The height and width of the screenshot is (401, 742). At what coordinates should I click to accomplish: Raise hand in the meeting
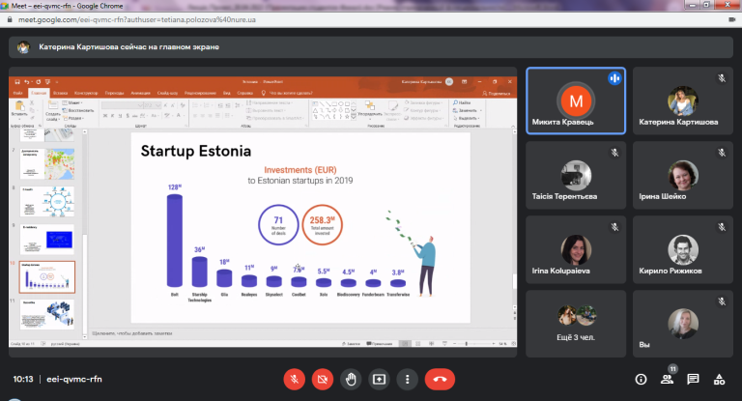pos(351,379)
